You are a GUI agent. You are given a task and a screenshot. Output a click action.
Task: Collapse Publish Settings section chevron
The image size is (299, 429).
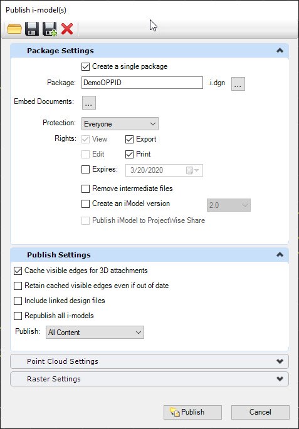280,255
